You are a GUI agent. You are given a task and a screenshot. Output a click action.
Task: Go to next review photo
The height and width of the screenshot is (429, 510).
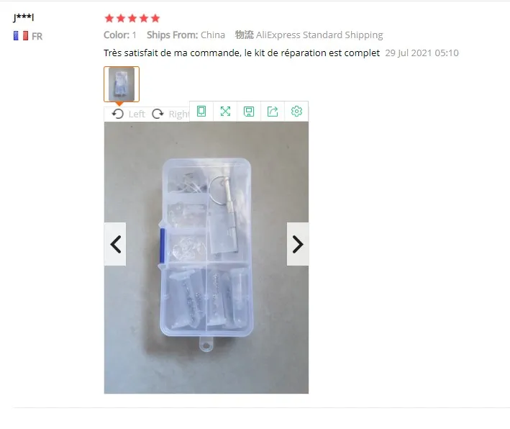[298, 244]
